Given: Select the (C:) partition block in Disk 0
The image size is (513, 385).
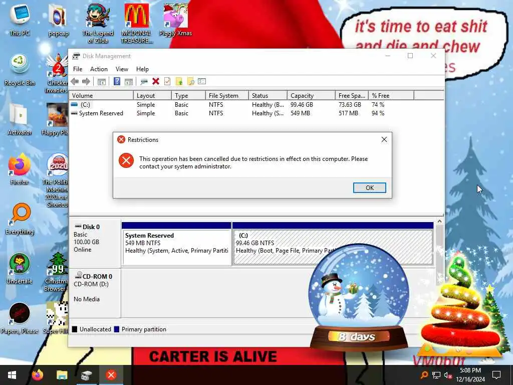Looking at the screenshot, I should [x=333, y=244].
